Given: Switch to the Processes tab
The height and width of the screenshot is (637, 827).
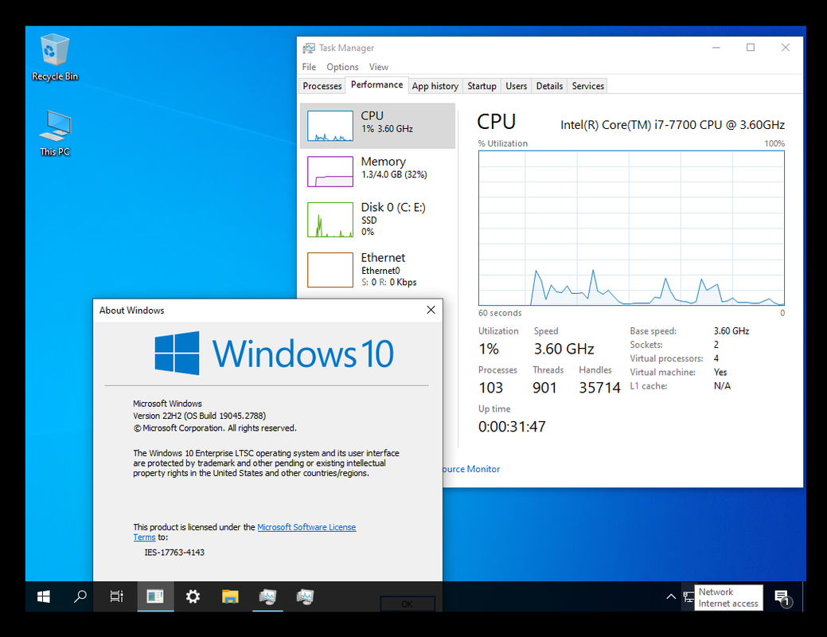Looking at the screenshot, I should pyautogui.click(x=322, y=86).
